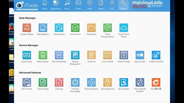Select the Bloby desktop icon
The image size is (184, 103).
click(x=11, y=89)
